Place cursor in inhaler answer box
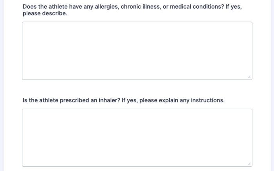 click(137, 138)
